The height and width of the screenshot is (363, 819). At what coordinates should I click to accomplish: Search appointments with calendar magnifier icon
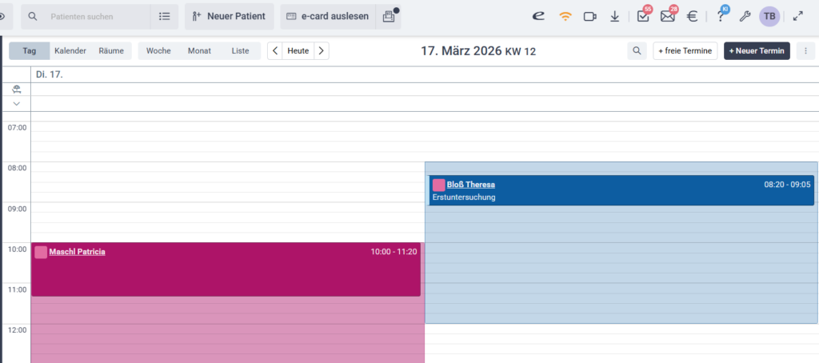pos(637,51)
